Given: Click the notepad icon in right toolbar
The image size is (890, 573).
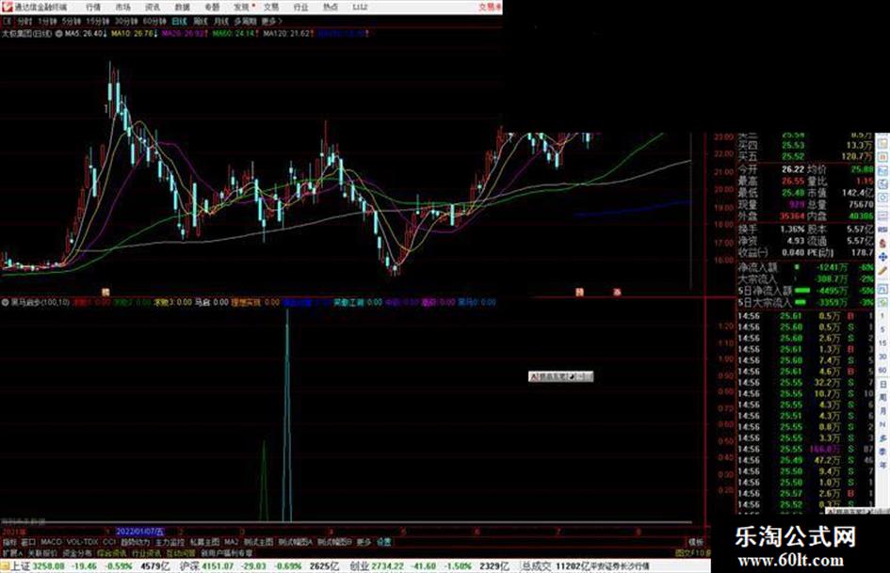Looking at the screenshot, I should click(882, 142).
